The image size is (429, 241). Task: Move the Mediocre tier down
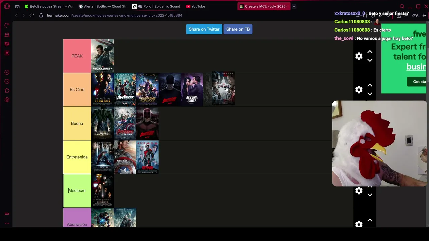pyautogui.click(x=370, y=195)
